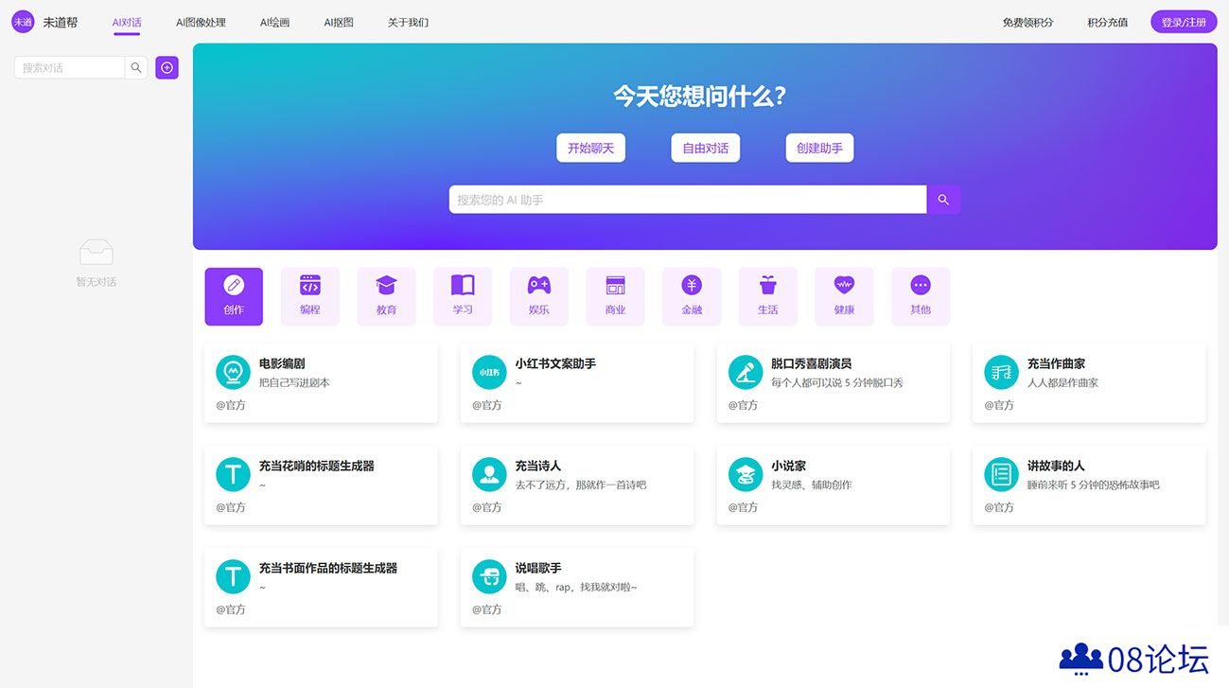The height and width of the screenshot is (688, 1229).
Task: Click the 充当作曲家 music avatar
Action: click(x=1001, y=372)
